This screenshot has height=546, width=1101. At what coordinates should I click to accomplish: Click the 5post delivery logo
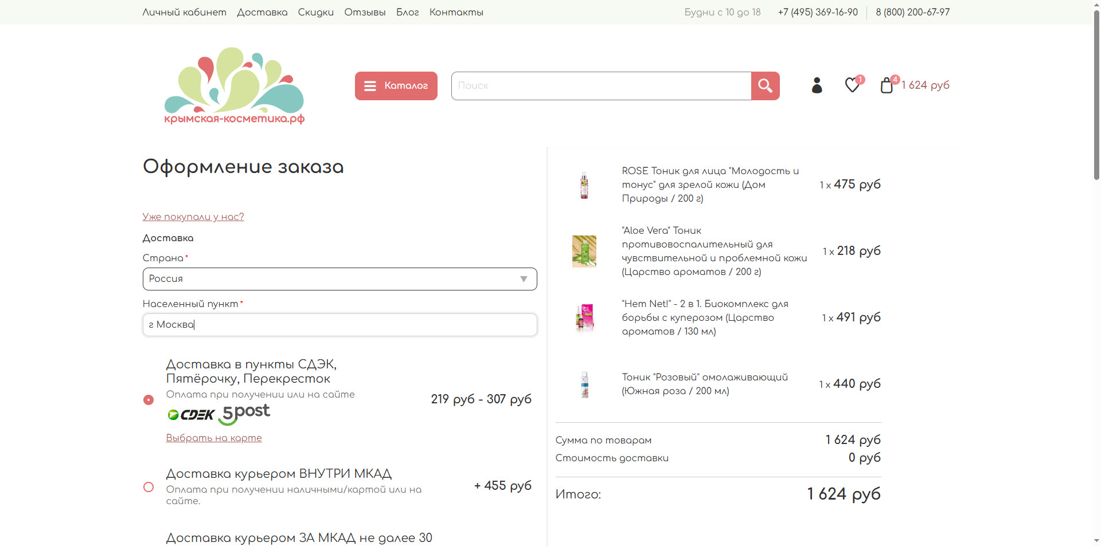[x=244, y=414]
